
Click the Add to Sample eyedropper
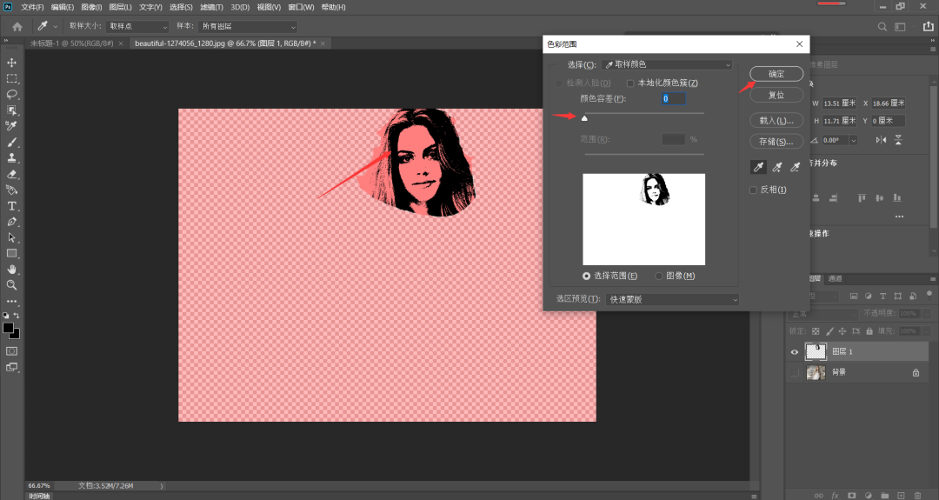click(776, 167)
